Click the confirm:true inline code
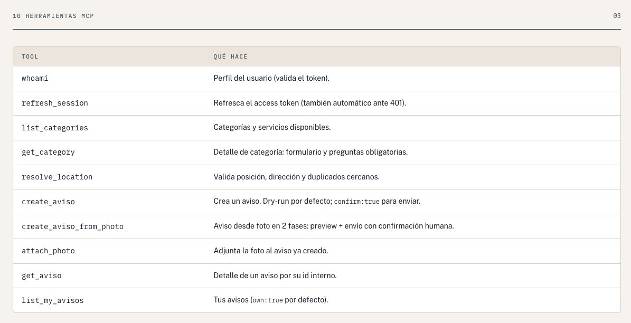This screenshot has height=323, width=631. click(x=356, y=202)
